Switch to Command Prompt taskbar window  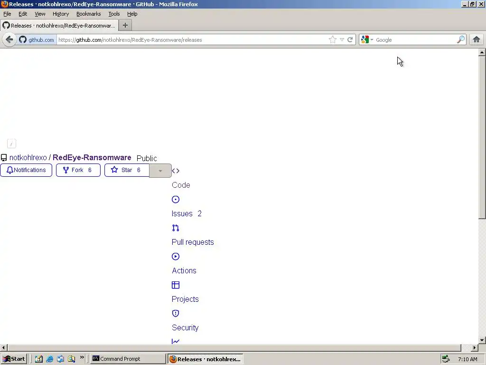point(128,359)
